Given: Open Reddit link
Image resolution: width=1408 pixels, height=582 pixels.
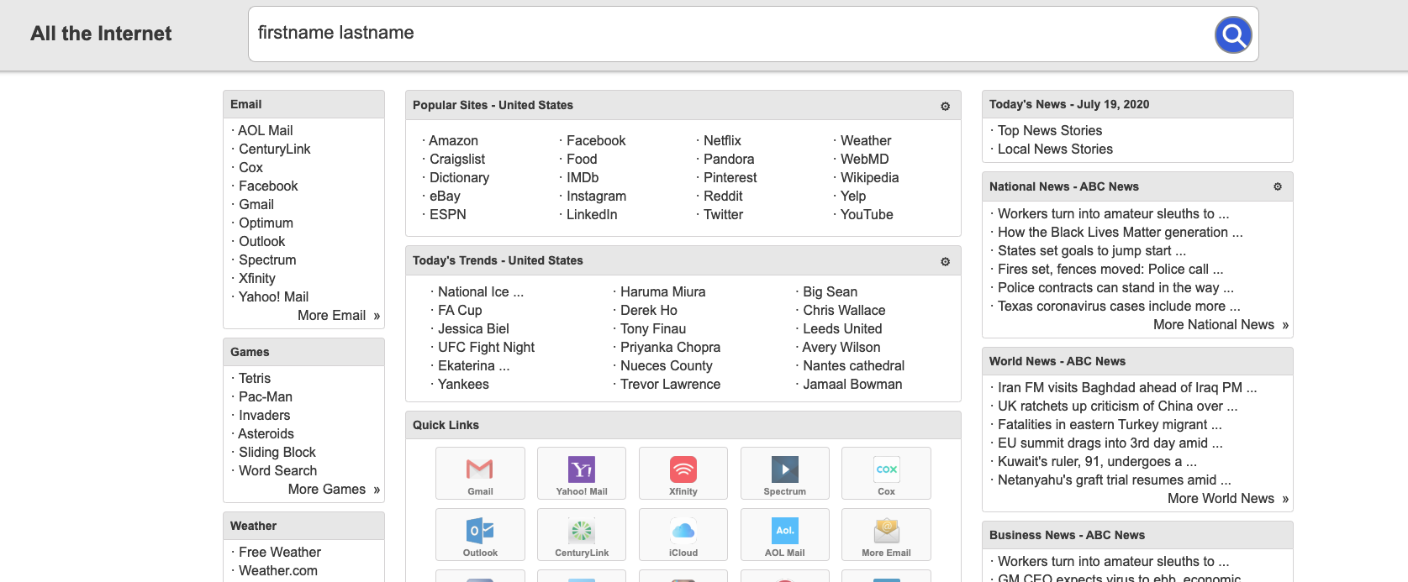Looking at the screenshot, I should [x=723, y=197].
